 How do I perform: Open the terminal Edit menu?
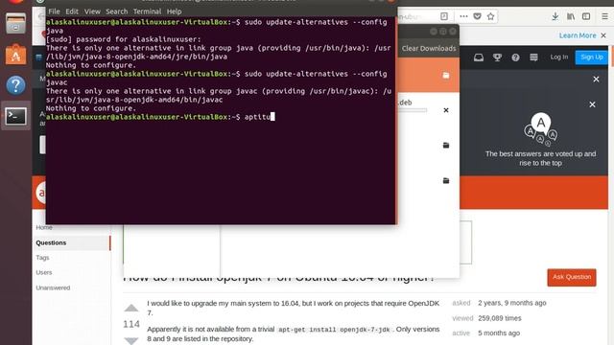point(72,11)
